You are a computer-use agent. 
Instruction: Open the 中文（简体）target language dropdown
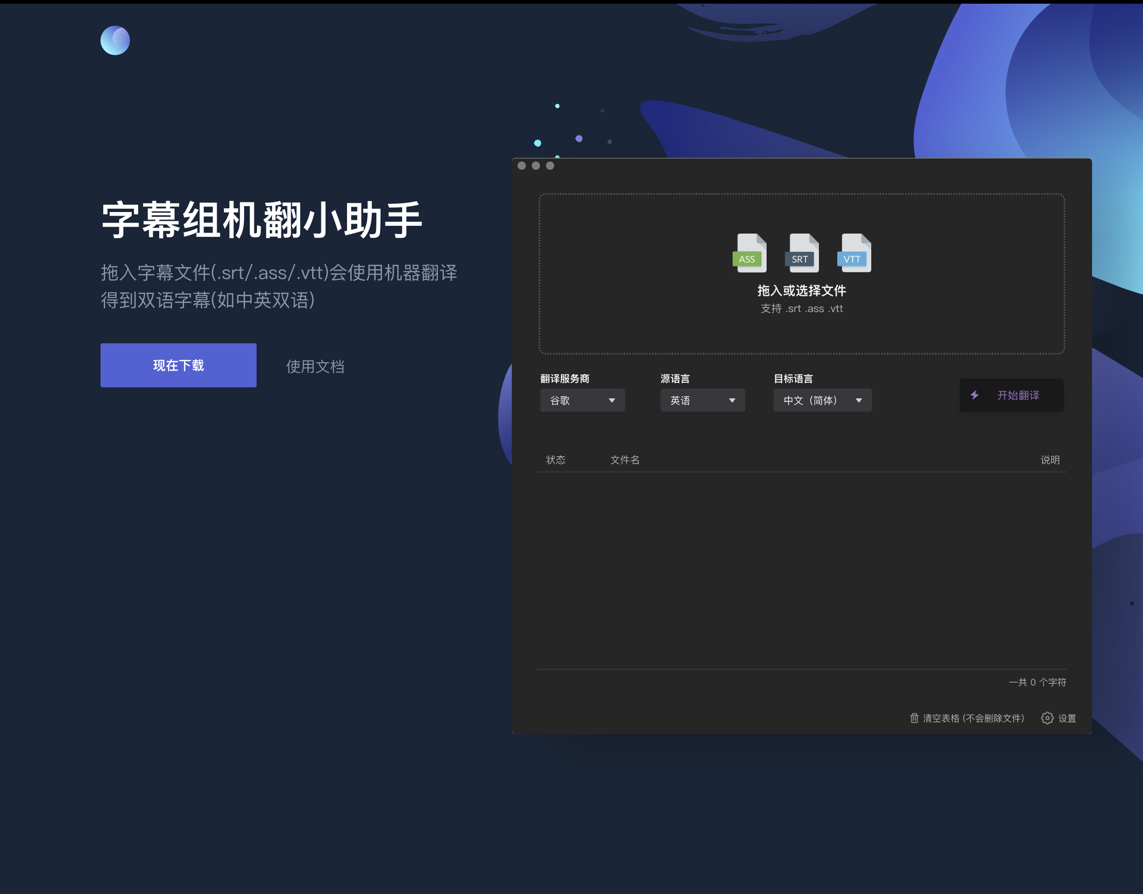[x=822, y=400]
